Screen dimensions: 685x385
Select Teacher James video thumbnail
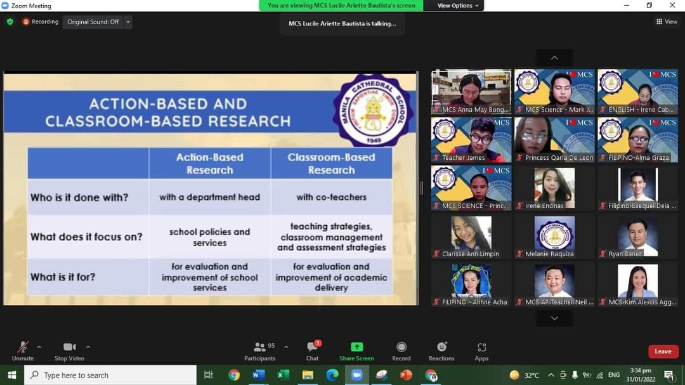click(471, 140)
